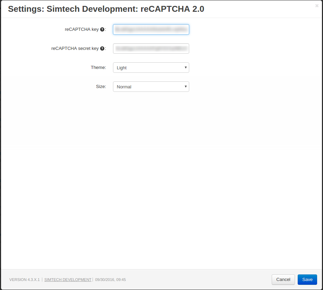This screenshot has width=323, height=290.
Task: Save the reCAPTCHA settings
Action: pos(307,280)
